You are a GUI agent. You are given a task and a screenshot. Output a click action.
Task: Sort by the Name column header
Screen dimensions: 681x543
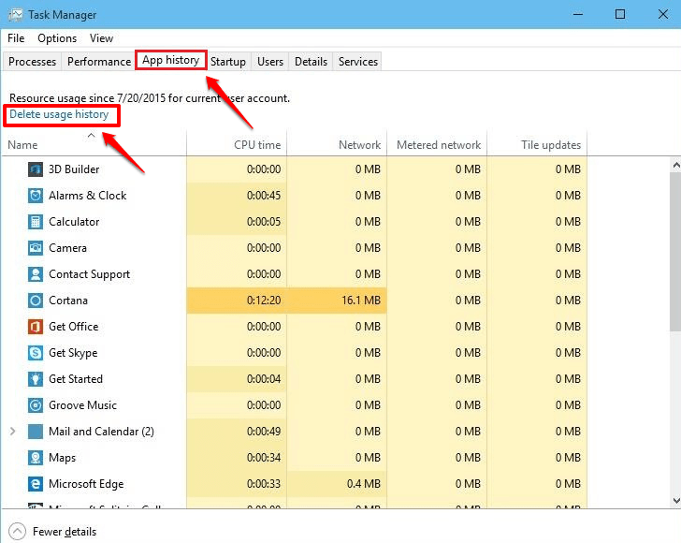tap(94, 144)
